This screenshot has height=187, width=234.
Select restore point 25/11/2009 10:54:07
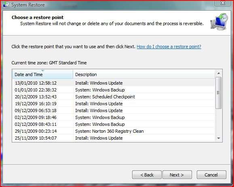click(114, 138)
